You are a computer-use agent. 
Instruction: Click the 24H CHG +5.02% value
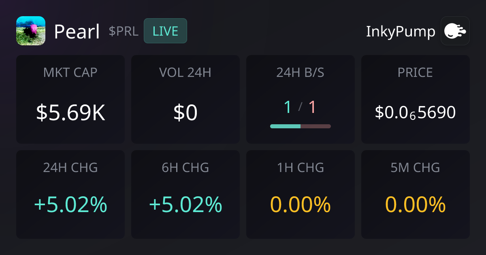70,204
